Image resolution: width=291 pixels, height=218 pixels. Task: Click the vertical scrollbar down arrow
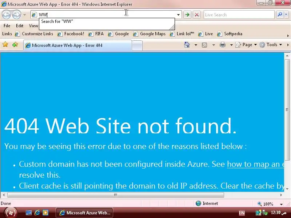pos(287,189)
